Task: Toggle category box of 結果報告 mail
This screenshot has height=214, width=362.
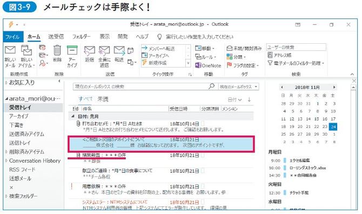Action: tap(203, 155)
